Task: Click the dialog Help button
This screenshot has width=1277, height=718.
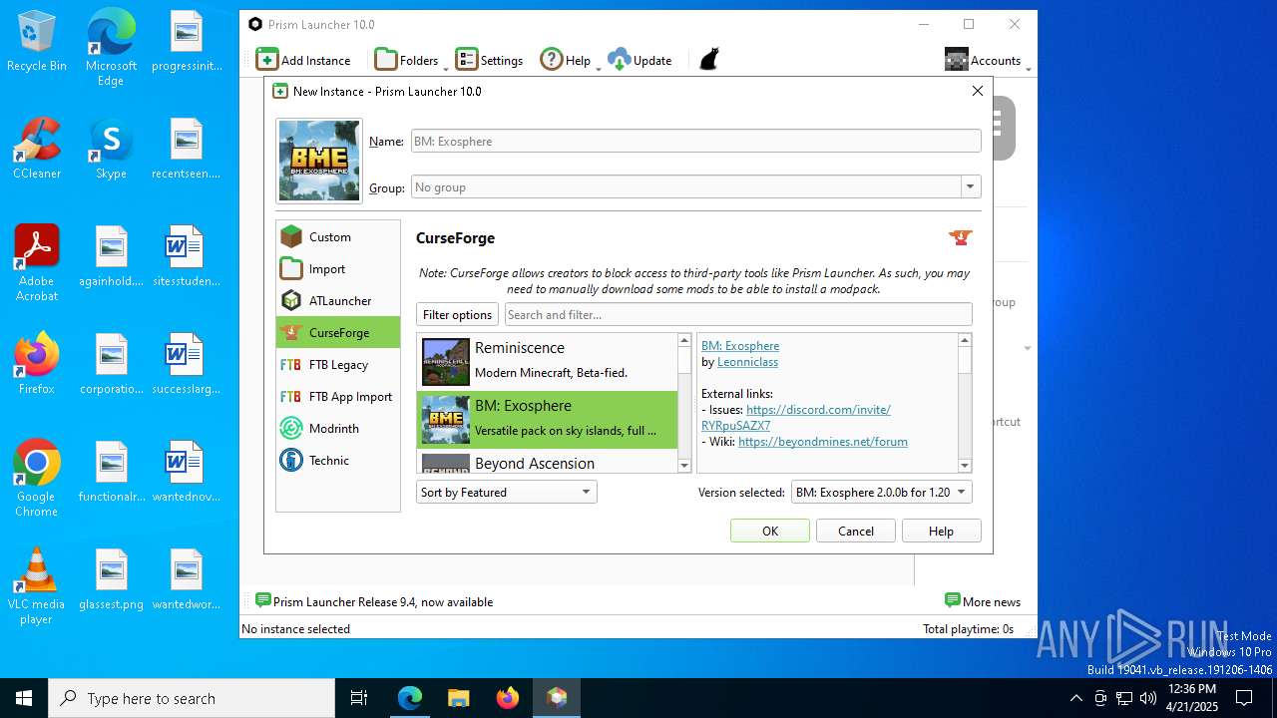Action: tap(942, 531)
